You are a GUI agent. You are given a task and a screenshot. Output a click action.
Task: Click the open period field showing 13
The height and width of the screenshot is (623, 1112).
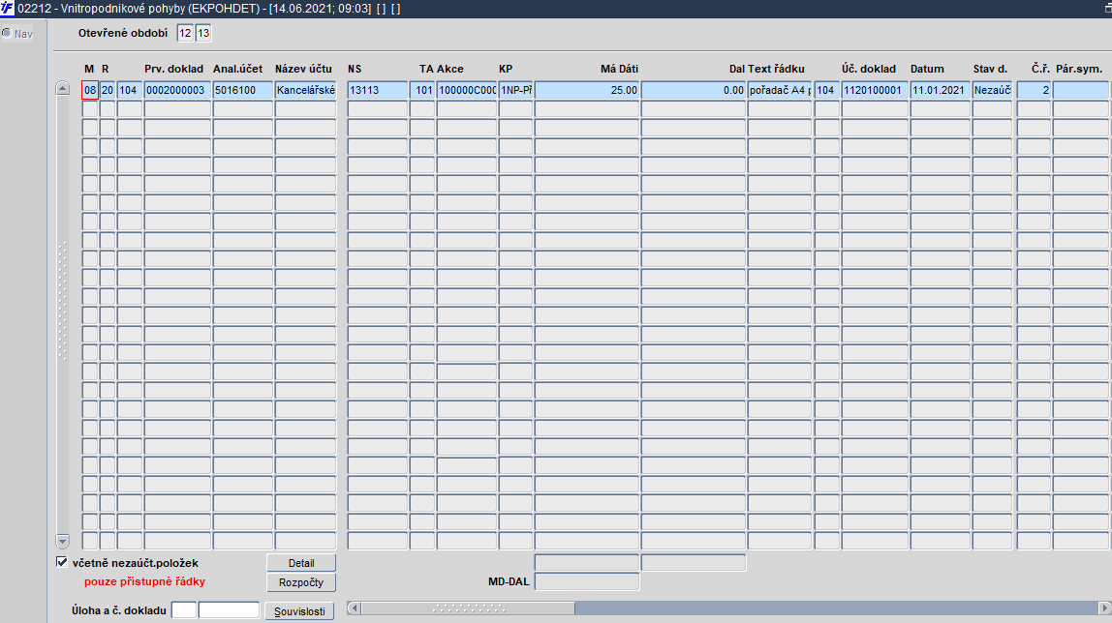click(202, 33)
